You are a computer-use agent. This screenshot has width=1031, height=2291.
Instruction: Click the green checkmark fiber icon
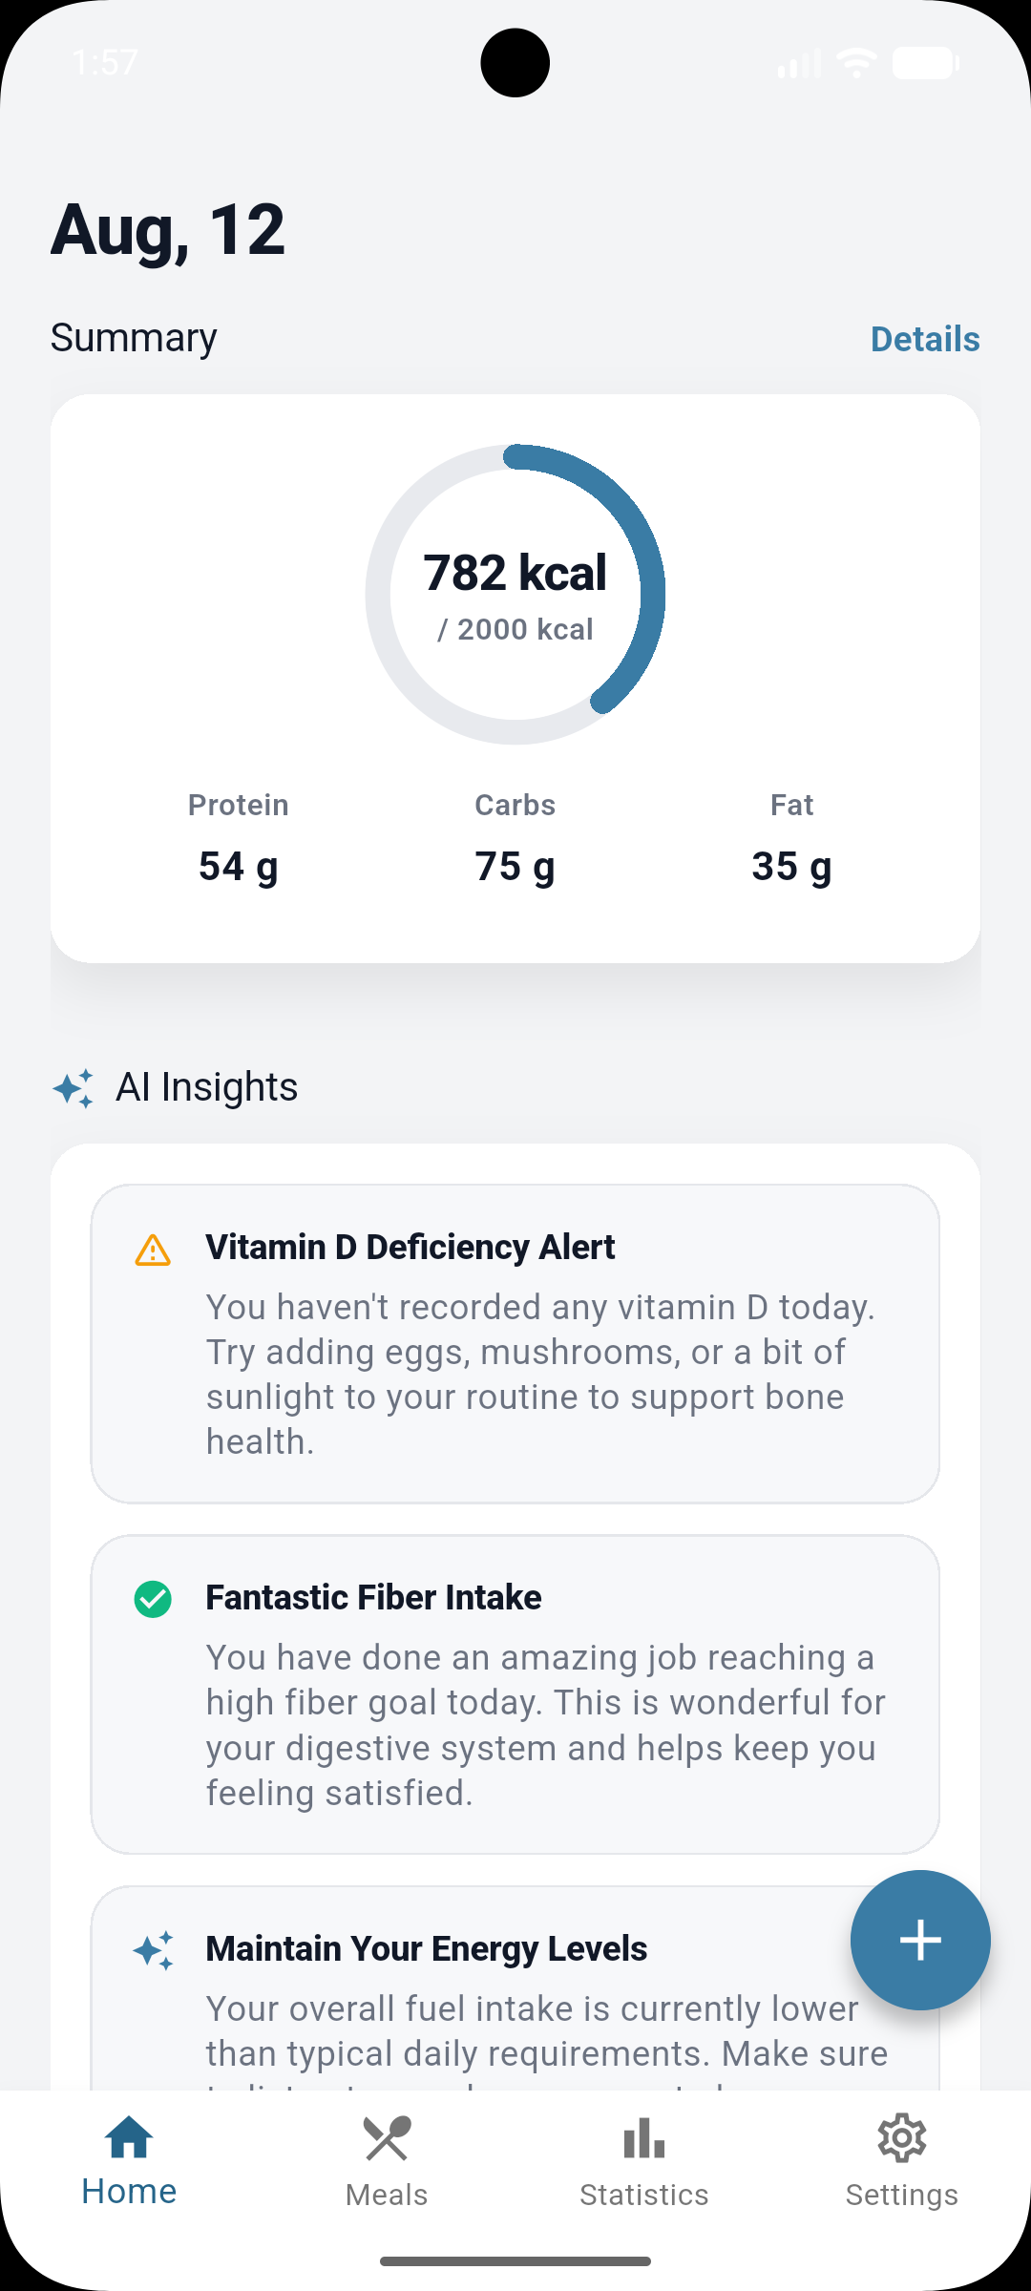(153, 1599)
